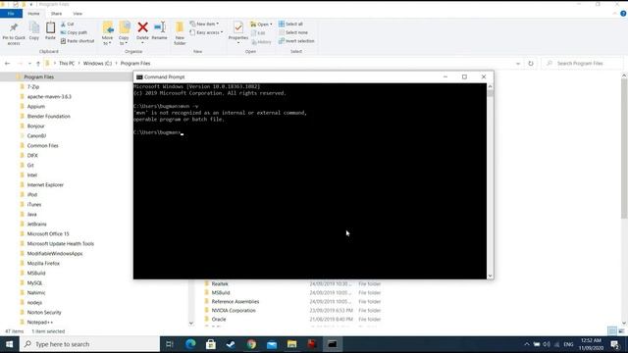Click the Back navigation arrow
Image resolution: width=628 pixels, height=353 pixels.
(7, 63)
